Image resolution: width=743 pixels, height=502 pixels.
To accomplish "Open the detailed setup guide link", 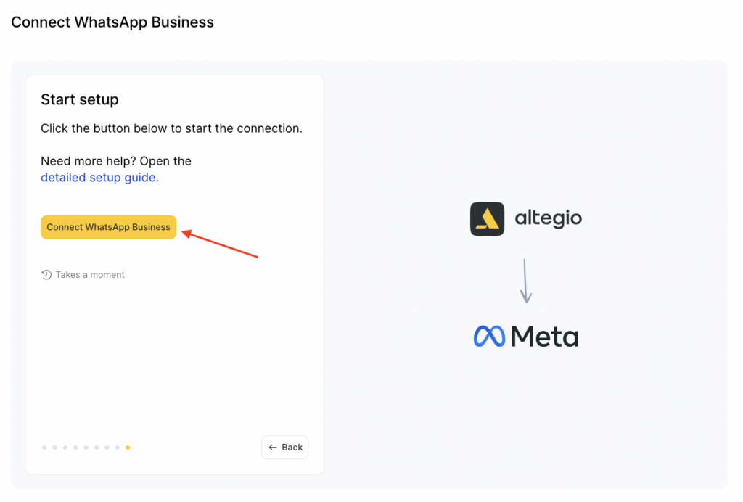I will pos(98,178).
